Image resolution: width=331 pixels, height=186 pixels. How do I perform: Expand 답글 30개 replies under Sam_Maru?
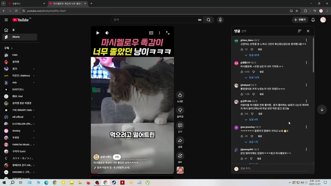pos(252,55)
